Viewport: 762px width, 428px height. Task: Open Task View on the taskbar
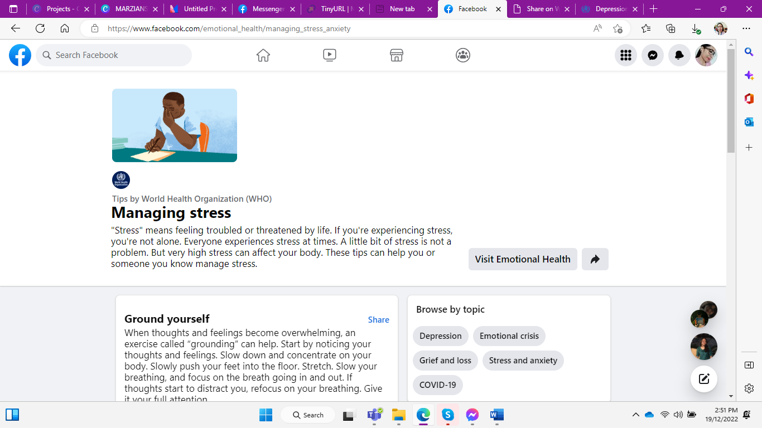click(x=350, y=415)
